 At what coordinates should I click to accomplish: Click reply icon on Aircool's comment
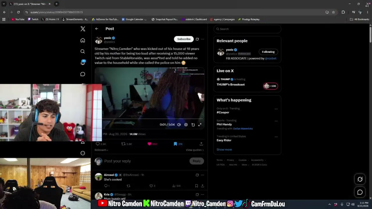(x=106, y=186)
